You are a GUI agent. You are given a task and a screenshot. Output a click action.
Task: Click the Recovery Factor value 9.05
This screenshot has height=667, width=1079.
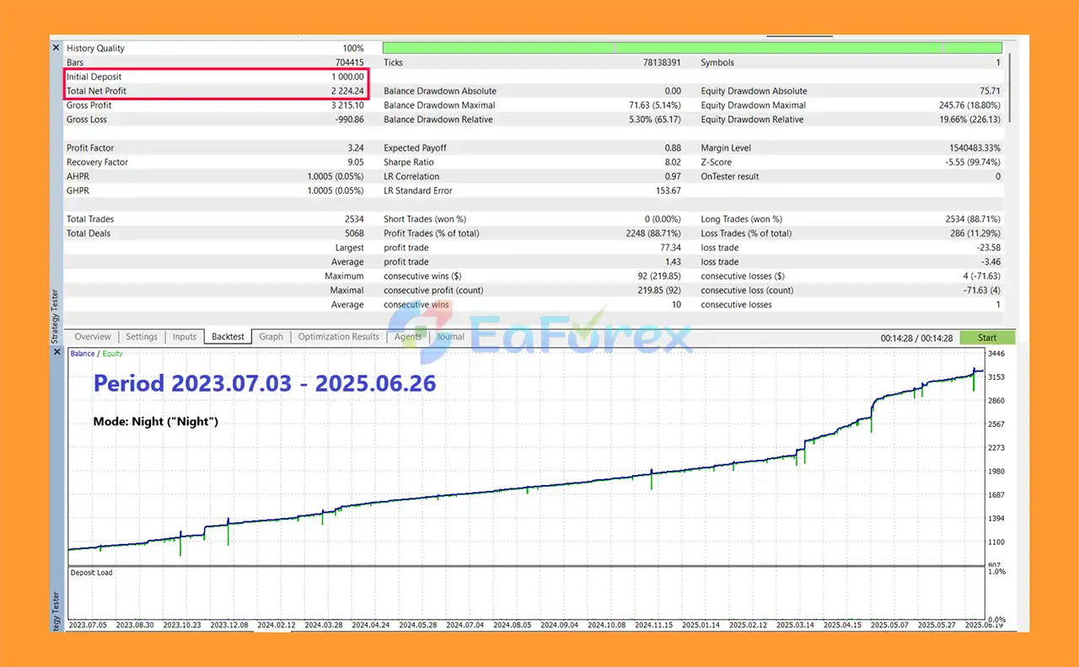point(355,163)
